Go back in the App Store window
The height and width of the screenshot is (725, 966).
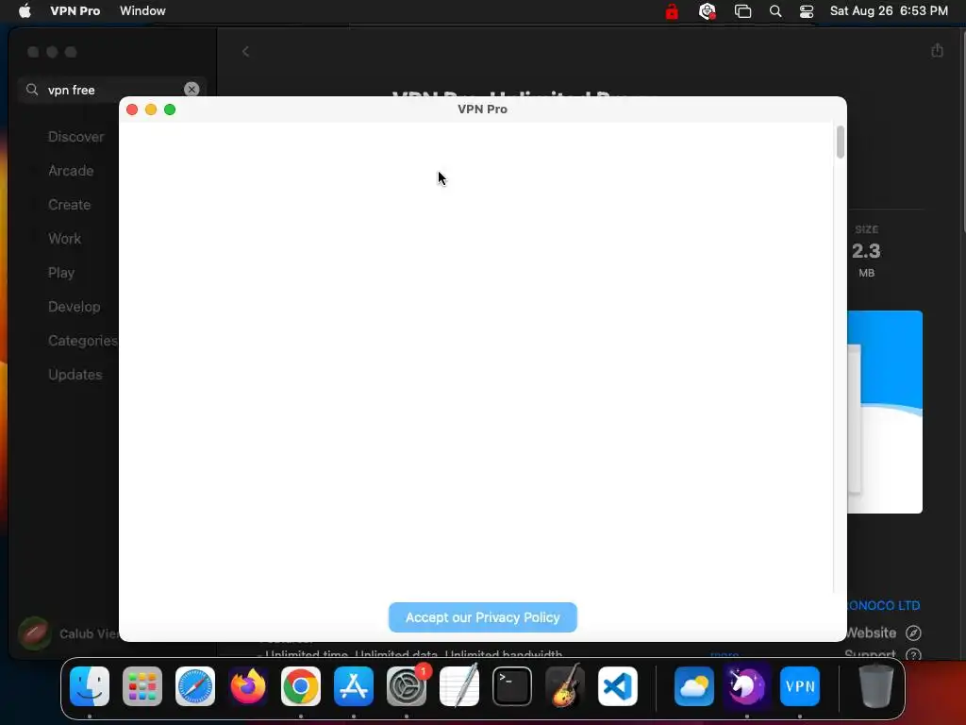[246, 52]
